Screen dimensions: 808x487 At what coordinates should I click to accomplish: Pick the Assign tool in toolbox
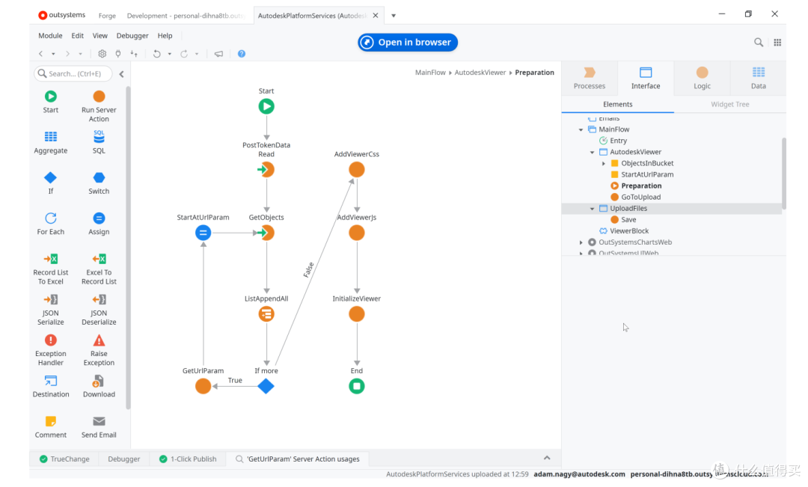click(99, 224)
